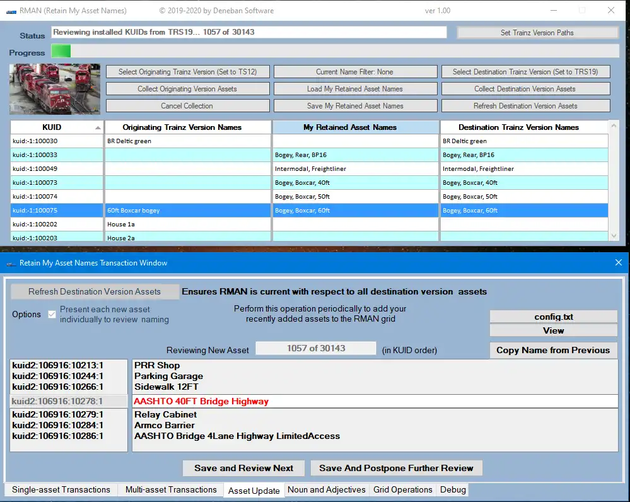Click Refresh Destination Version Assets in Transaction Window
630x502 pixels.
(x=95, y=291)
